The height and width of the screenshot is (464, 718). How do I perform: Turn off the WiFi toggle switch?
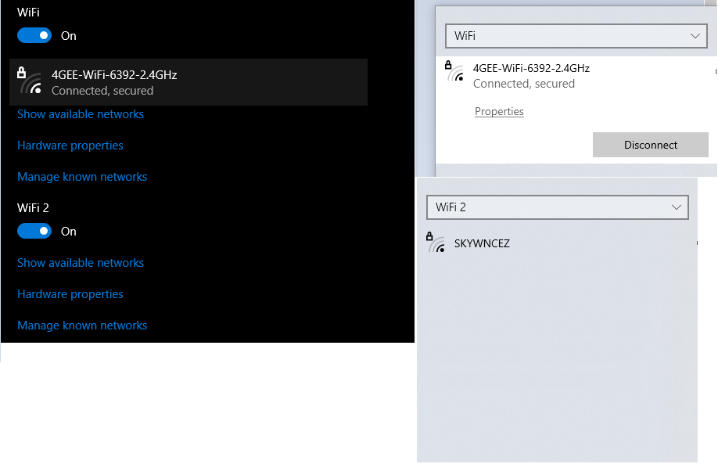click(x=34, y=36)
